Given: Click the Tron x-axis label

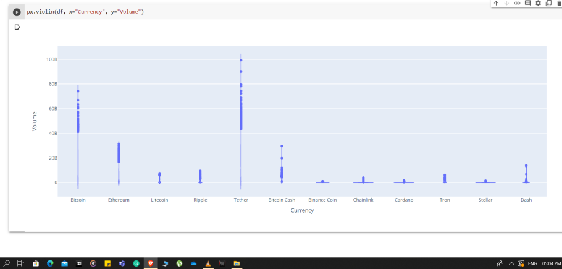Looking at the screenshot, I should click(445, 200).
